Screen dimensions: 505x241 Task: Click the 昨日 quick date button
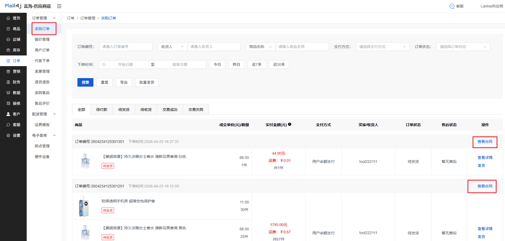237,65
